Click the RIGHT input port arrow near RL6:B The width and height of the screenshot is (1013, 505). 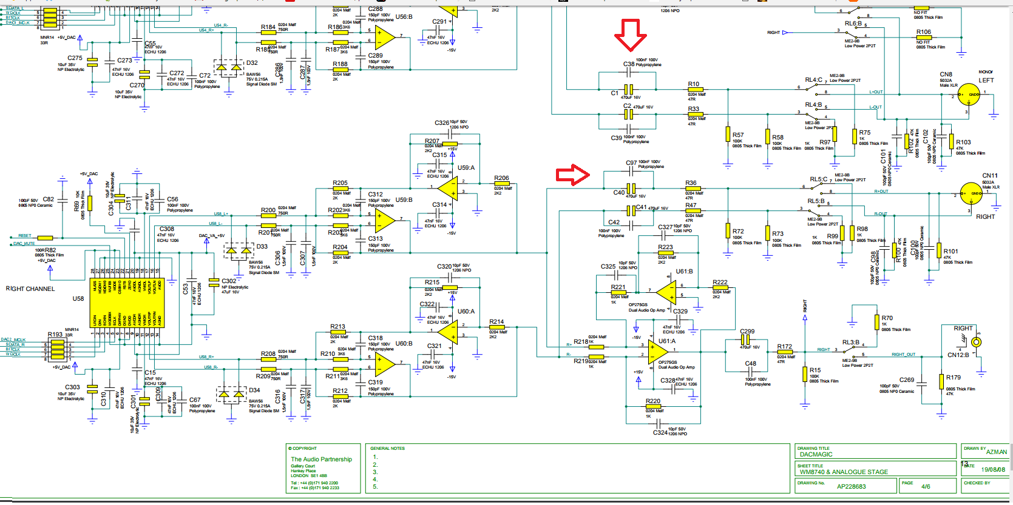tap(785, 33)
